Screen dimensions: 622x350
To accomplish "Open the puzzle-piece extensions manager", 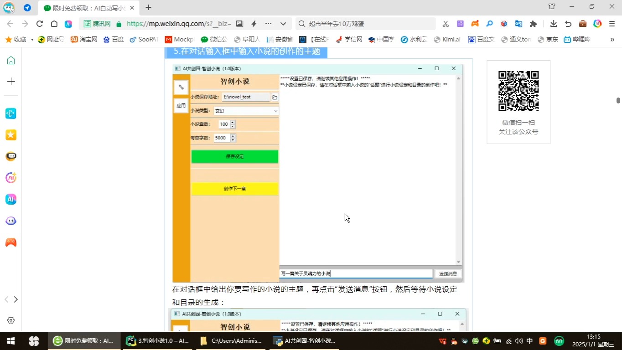I will click(533, 24).
